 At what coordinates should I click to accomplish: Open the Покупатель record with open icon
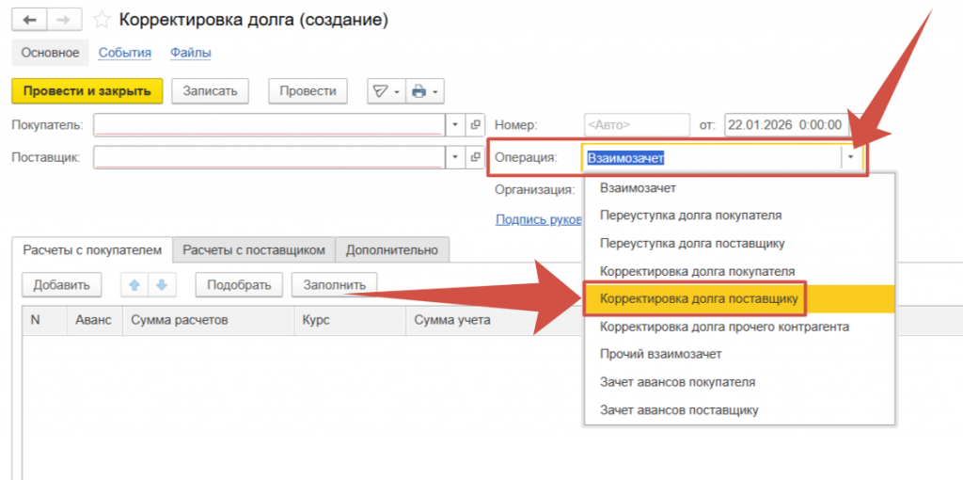tap(475, 124)
